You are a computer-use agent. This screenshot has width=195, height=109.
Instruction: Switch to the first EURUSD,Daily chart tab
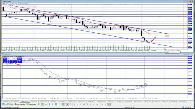click(6, 102)
